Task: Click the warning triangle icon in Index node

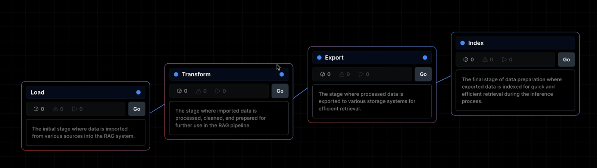Action: [x=485, y=60]
